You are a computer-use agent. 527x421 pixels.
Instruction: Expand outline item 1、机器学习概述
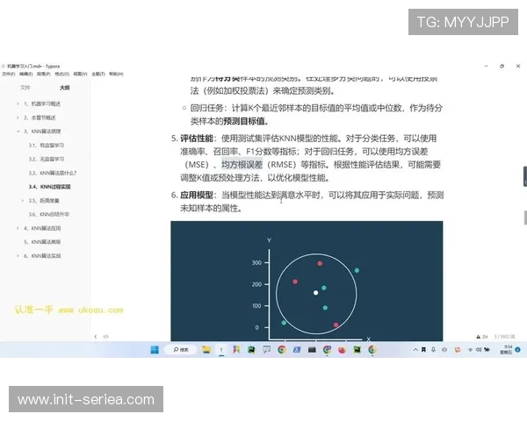coord(18,103)
